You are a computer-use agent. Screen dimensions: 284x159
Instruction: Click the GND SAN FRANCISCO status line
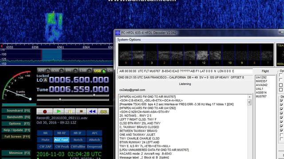185,78
